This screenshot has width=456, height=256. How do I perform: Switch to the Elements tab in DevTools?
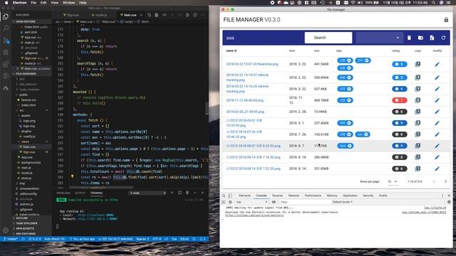tap(244, 196)
